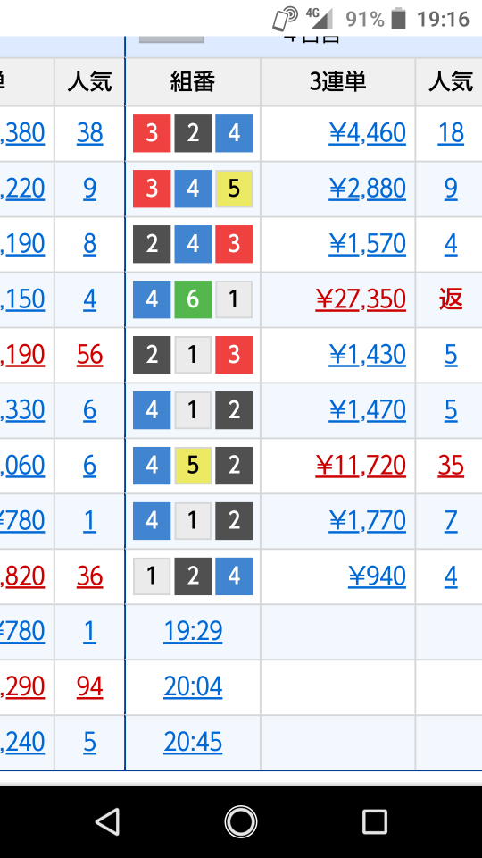482x858 pixels.
Task: Open the 20:04 race time link
Action: click(193, 686)
